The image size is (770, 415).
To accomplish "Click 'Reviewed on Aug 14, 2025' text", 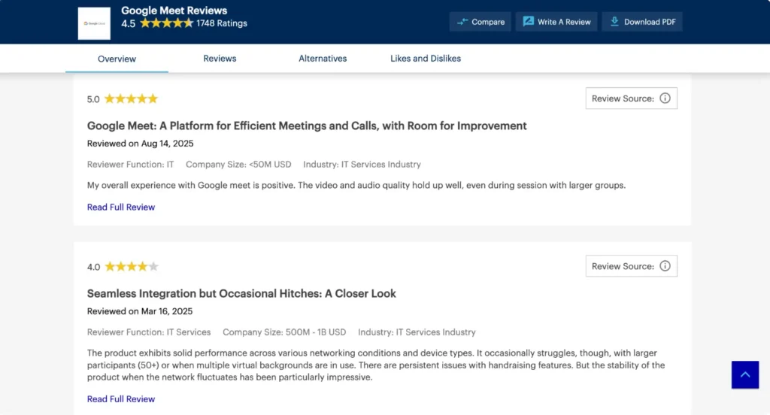I will point(140,144).
